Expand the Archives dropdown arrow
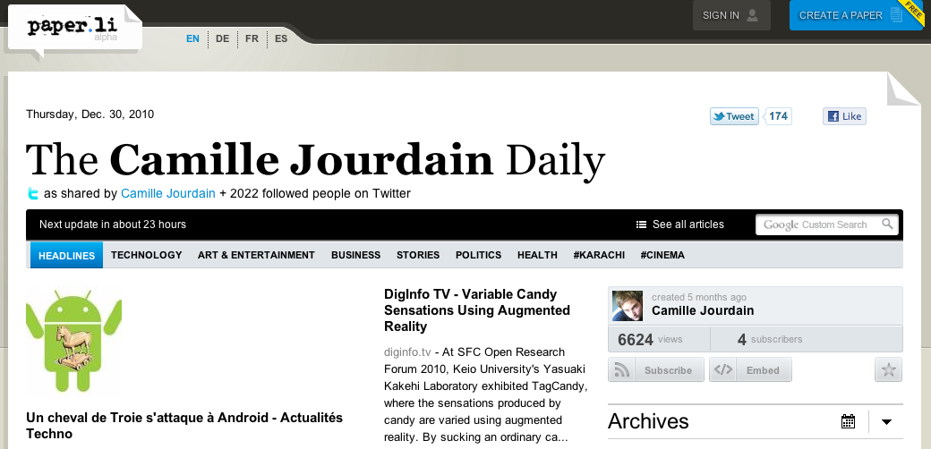This screenshot has width=931, height=449. 886,421
